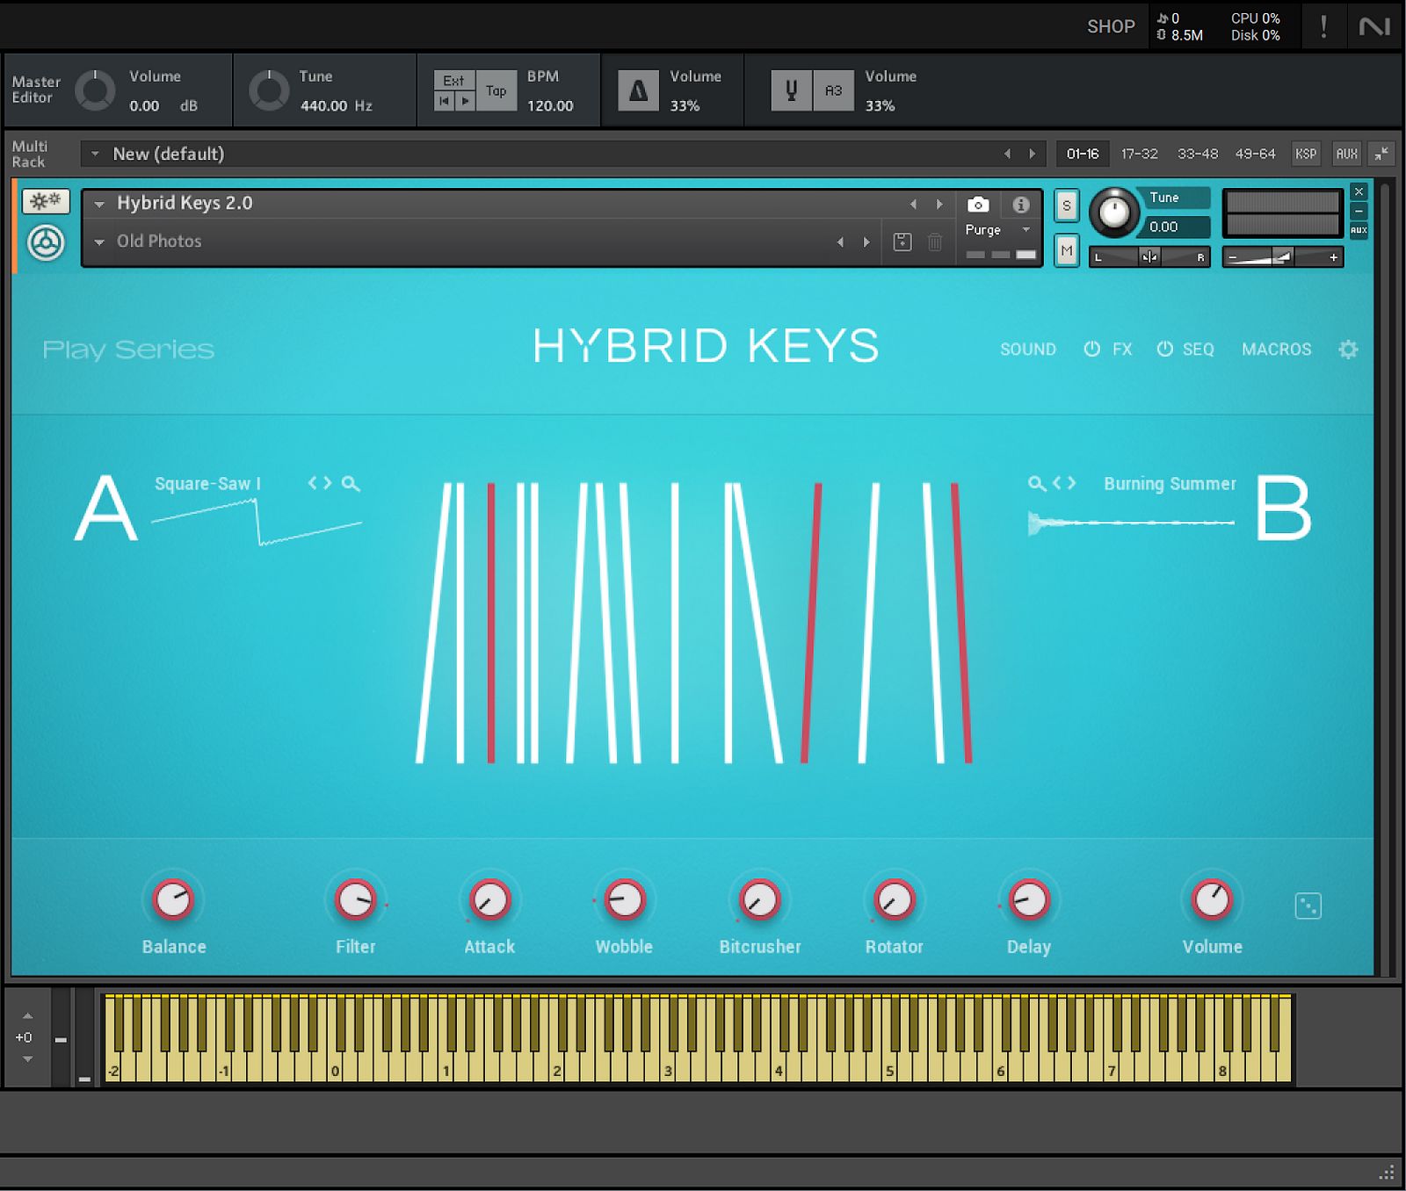Open the SOUND page
Screen dimensions: 1406x1191
point(1027,349)
